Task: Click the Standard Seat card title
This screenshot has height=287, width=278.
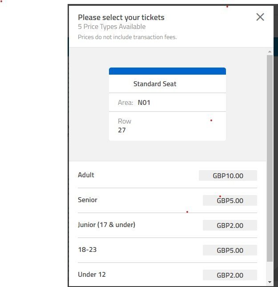Action: 155,84
